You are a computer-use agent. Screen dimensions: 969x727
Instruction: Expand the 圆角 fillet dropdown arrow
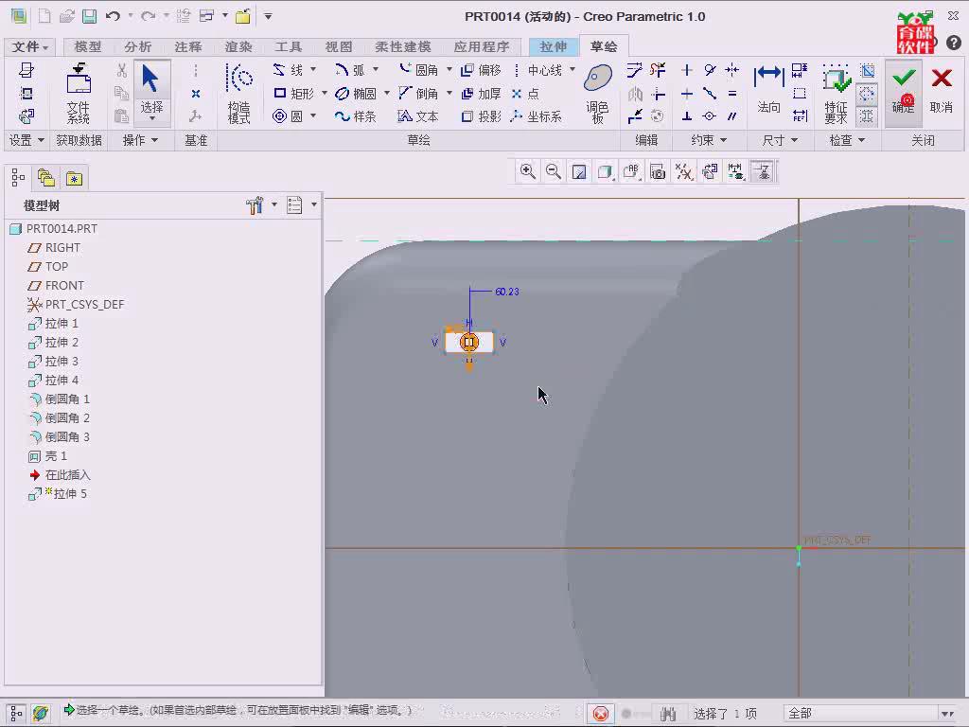pos(449,69)
